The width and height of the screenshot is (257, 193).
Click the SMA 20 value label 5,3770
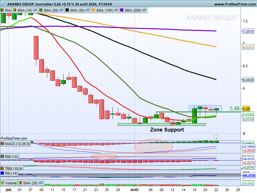tap(248, 119)
